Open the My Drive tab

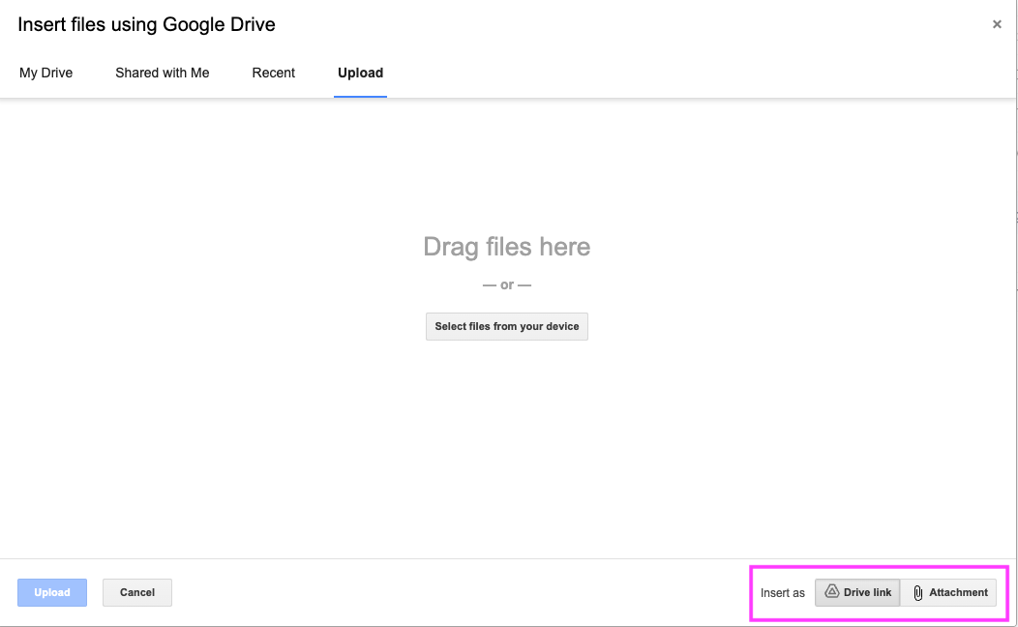tap(46, 73)
